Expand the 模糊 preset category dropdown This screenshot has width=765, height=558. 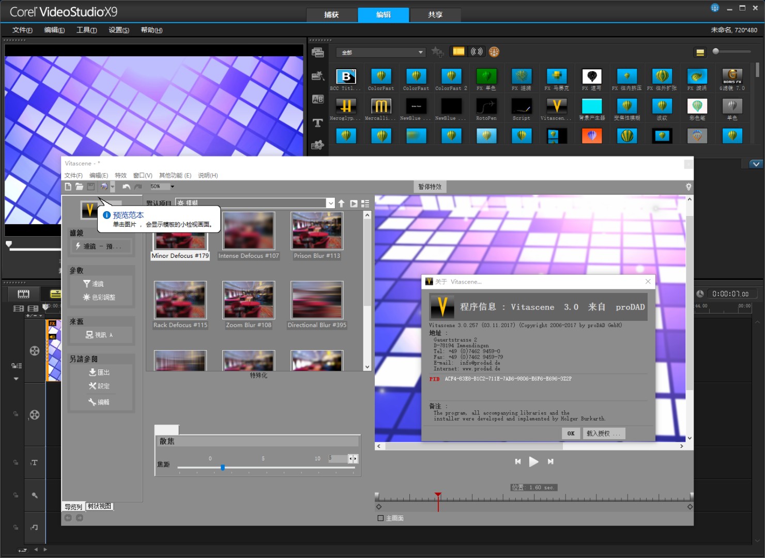click(331, 203)
